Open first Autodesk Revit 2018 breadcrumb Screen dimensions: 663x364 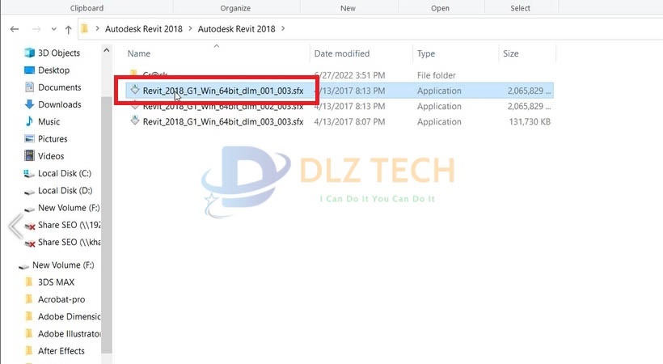[144, 29]
